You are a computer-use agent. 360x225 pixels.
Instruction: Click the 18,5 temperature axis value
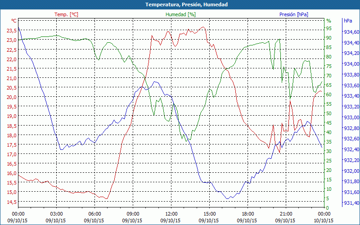[12, 126]
